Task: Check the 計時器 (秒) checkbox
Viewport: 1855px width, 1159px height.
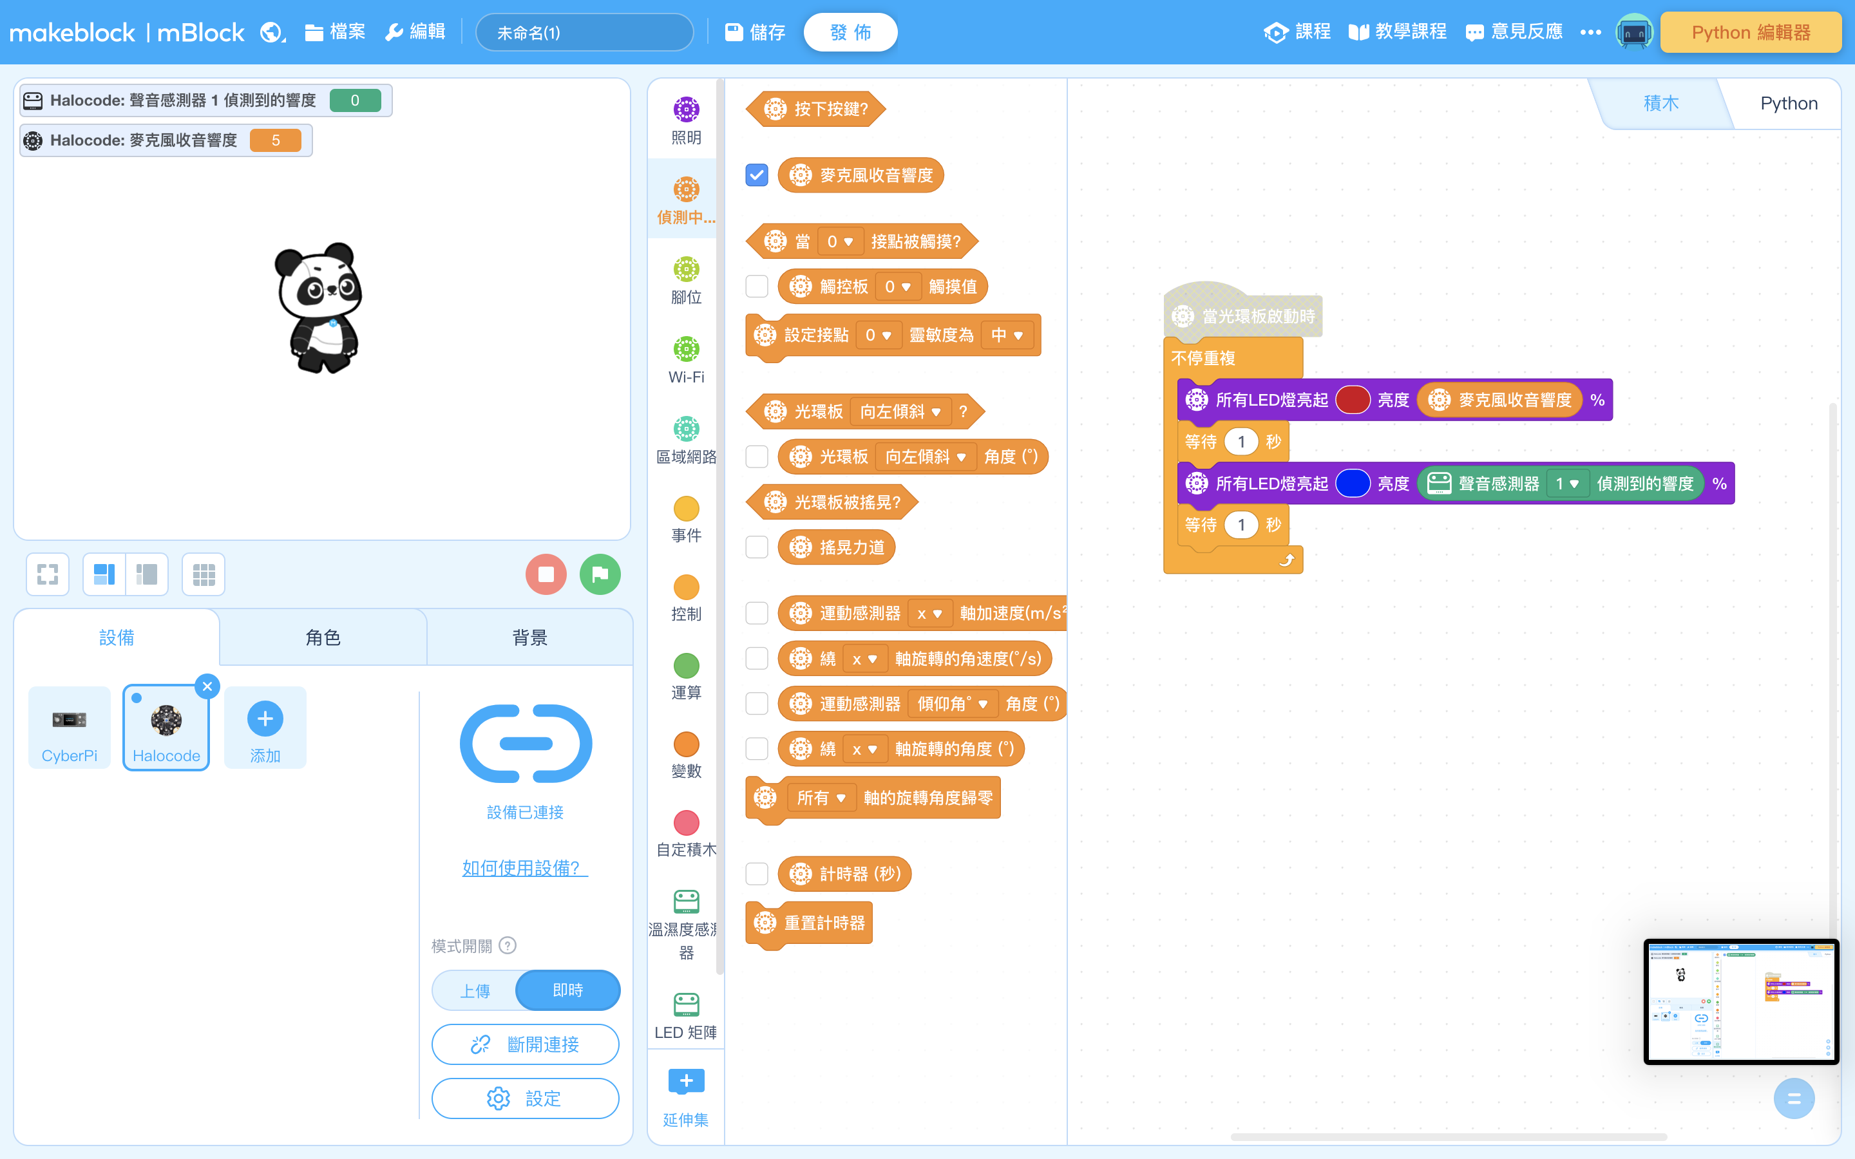Action: pos(757,874)
